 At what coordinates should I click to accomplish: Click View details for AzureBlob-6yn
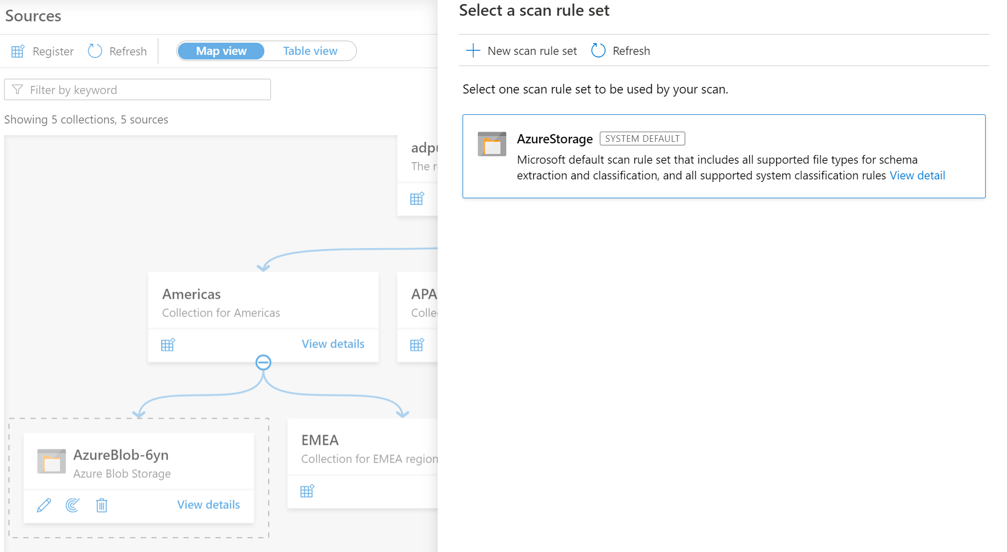208,504
